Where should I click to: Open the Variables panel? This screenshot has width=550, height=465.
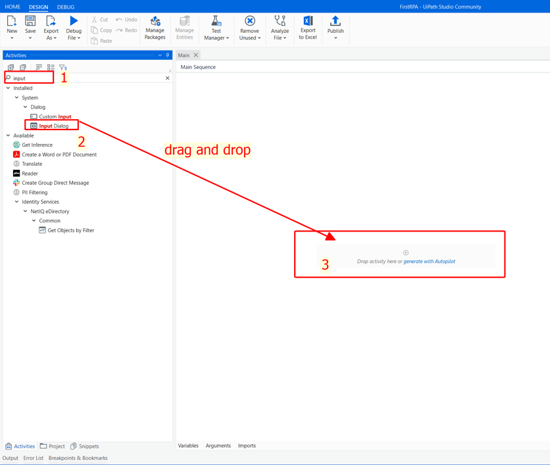pyautogui.click(x=188, y=445)
